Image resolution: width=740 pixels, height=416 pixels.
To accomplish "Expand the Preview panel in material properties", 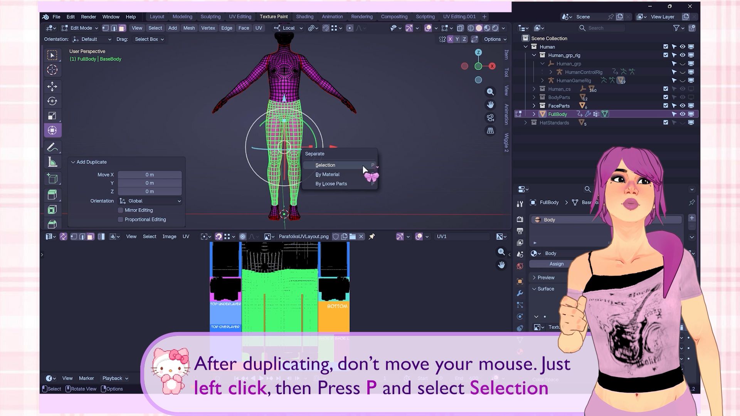I will pos(543,277).
